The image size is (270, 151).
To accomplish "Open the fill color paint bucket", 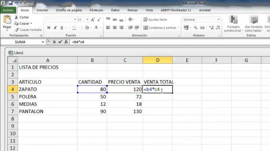I will click(x=87, y=28).
